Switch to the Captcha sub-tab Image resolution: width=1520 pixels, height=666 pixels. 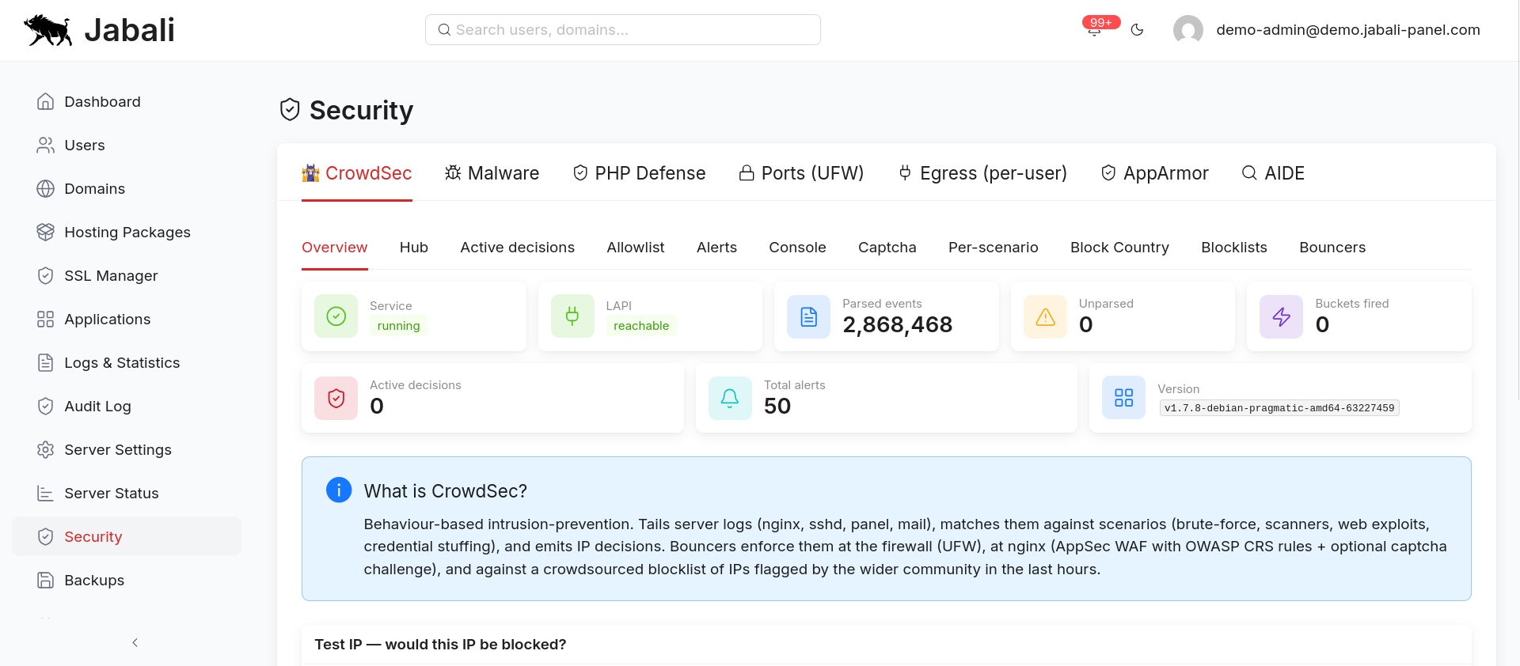887,248
